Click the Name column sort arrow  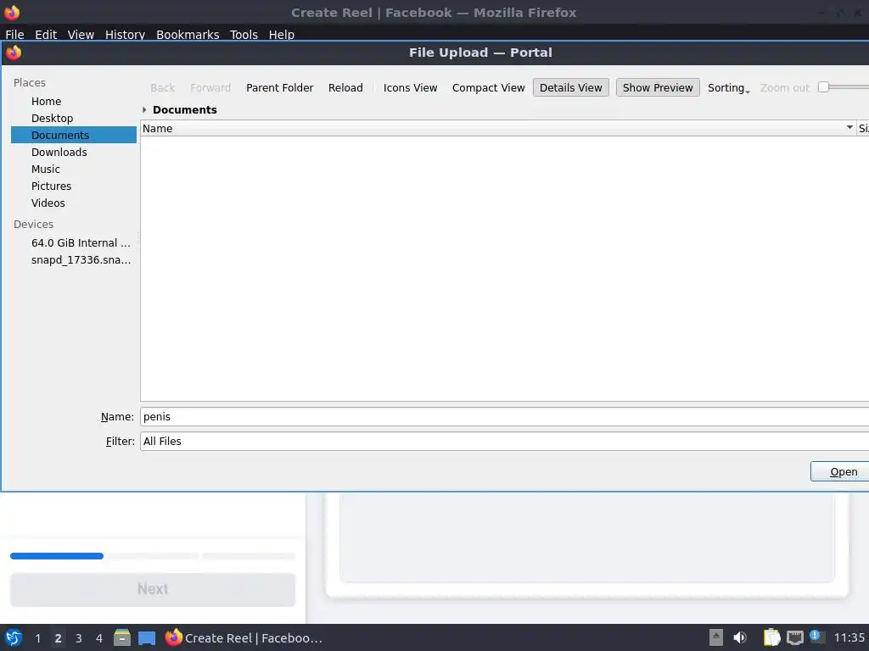[x=849, y=128]
